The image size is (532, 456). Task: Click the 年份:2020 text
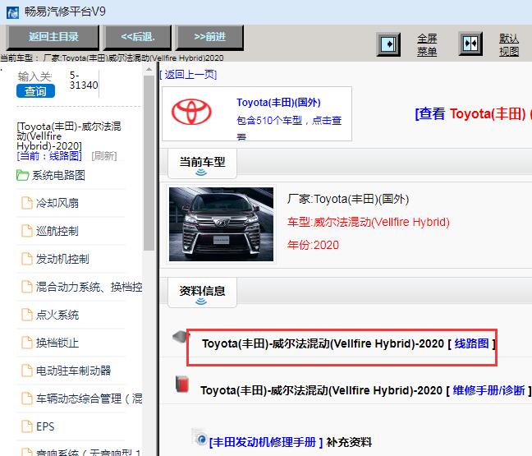(x=313, y=245)
